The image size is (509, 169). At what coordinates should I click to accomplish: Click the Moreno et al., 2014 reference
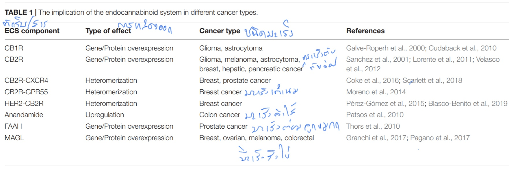pyautogui.click(x=376, y=92)
